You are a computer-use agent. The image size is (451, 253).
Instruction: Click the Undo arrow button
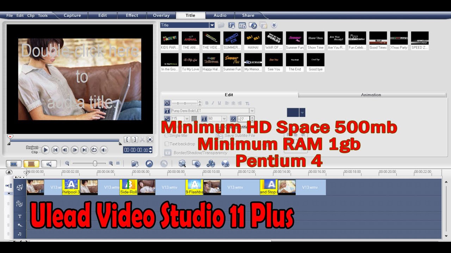(149, 164)
